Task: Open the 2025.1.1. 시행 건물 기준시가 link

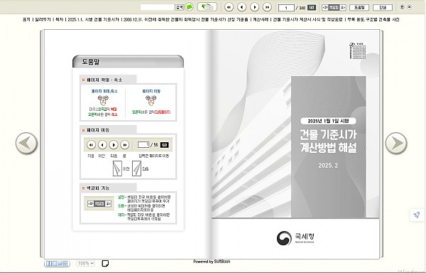Action: [94, 20]
